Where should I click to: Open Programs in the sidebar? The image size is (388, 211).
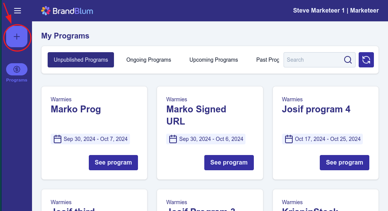pos(17,70)
